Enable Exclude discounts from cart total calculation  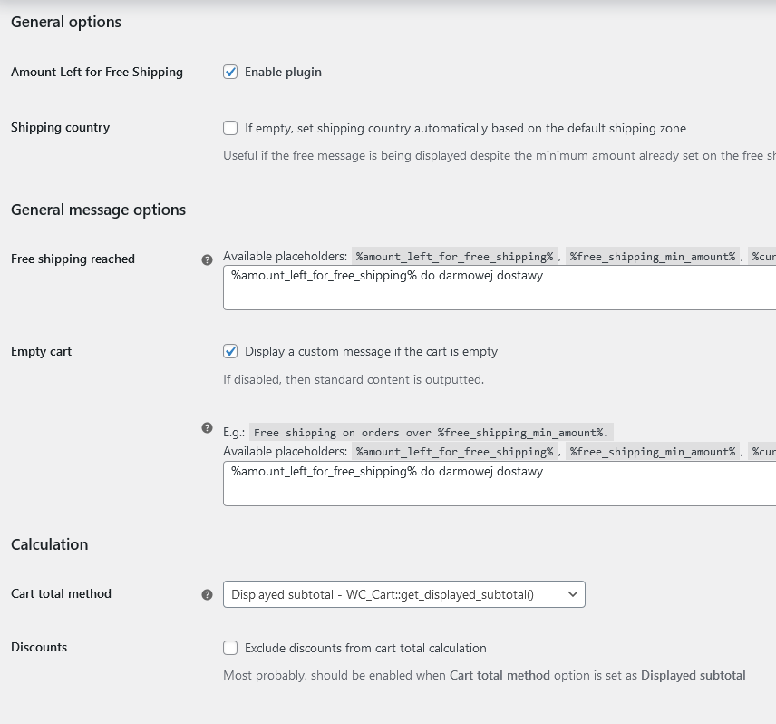coord(230,648)
